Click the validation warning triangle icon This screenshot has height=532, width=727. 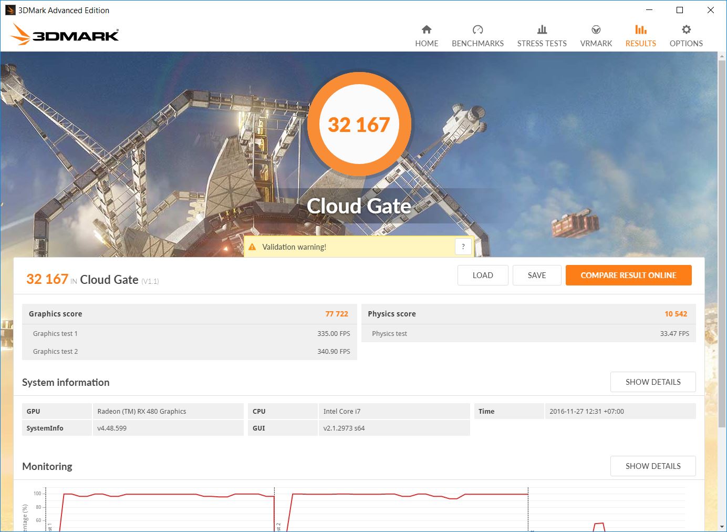pos(252,247)
